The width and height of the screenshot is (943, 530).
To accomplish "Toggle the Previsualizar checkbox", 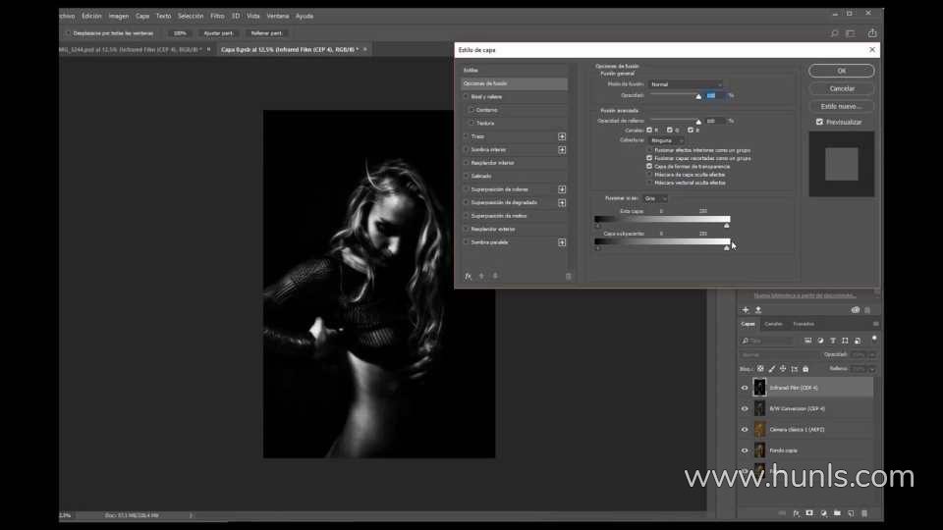I will 820,122.
